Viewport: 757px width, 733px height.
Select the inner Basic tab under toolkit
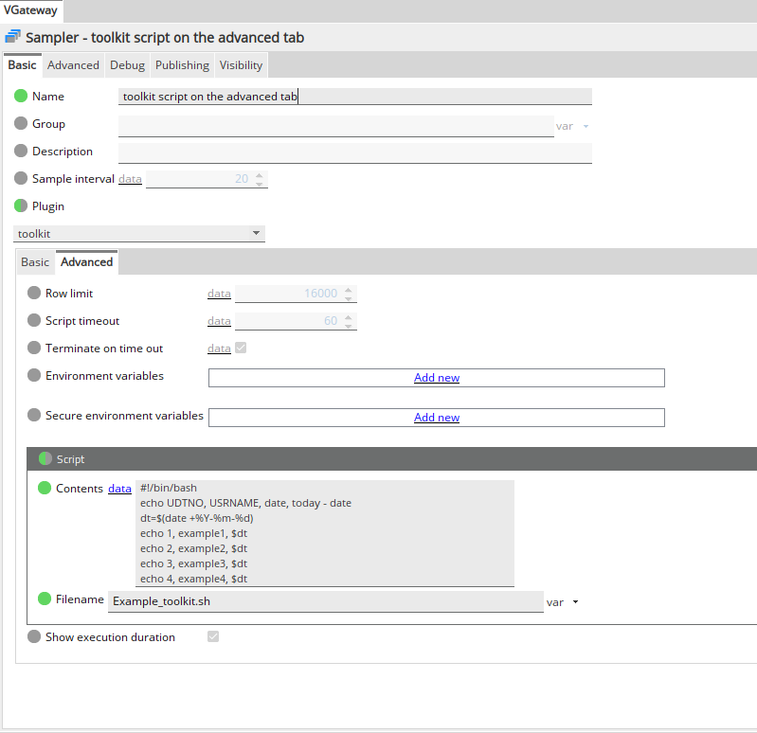pos(35,262)
